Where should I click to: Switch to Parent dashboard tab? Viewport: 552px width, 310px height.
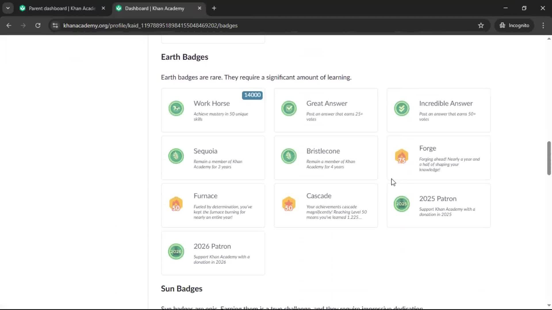[62, 8]
